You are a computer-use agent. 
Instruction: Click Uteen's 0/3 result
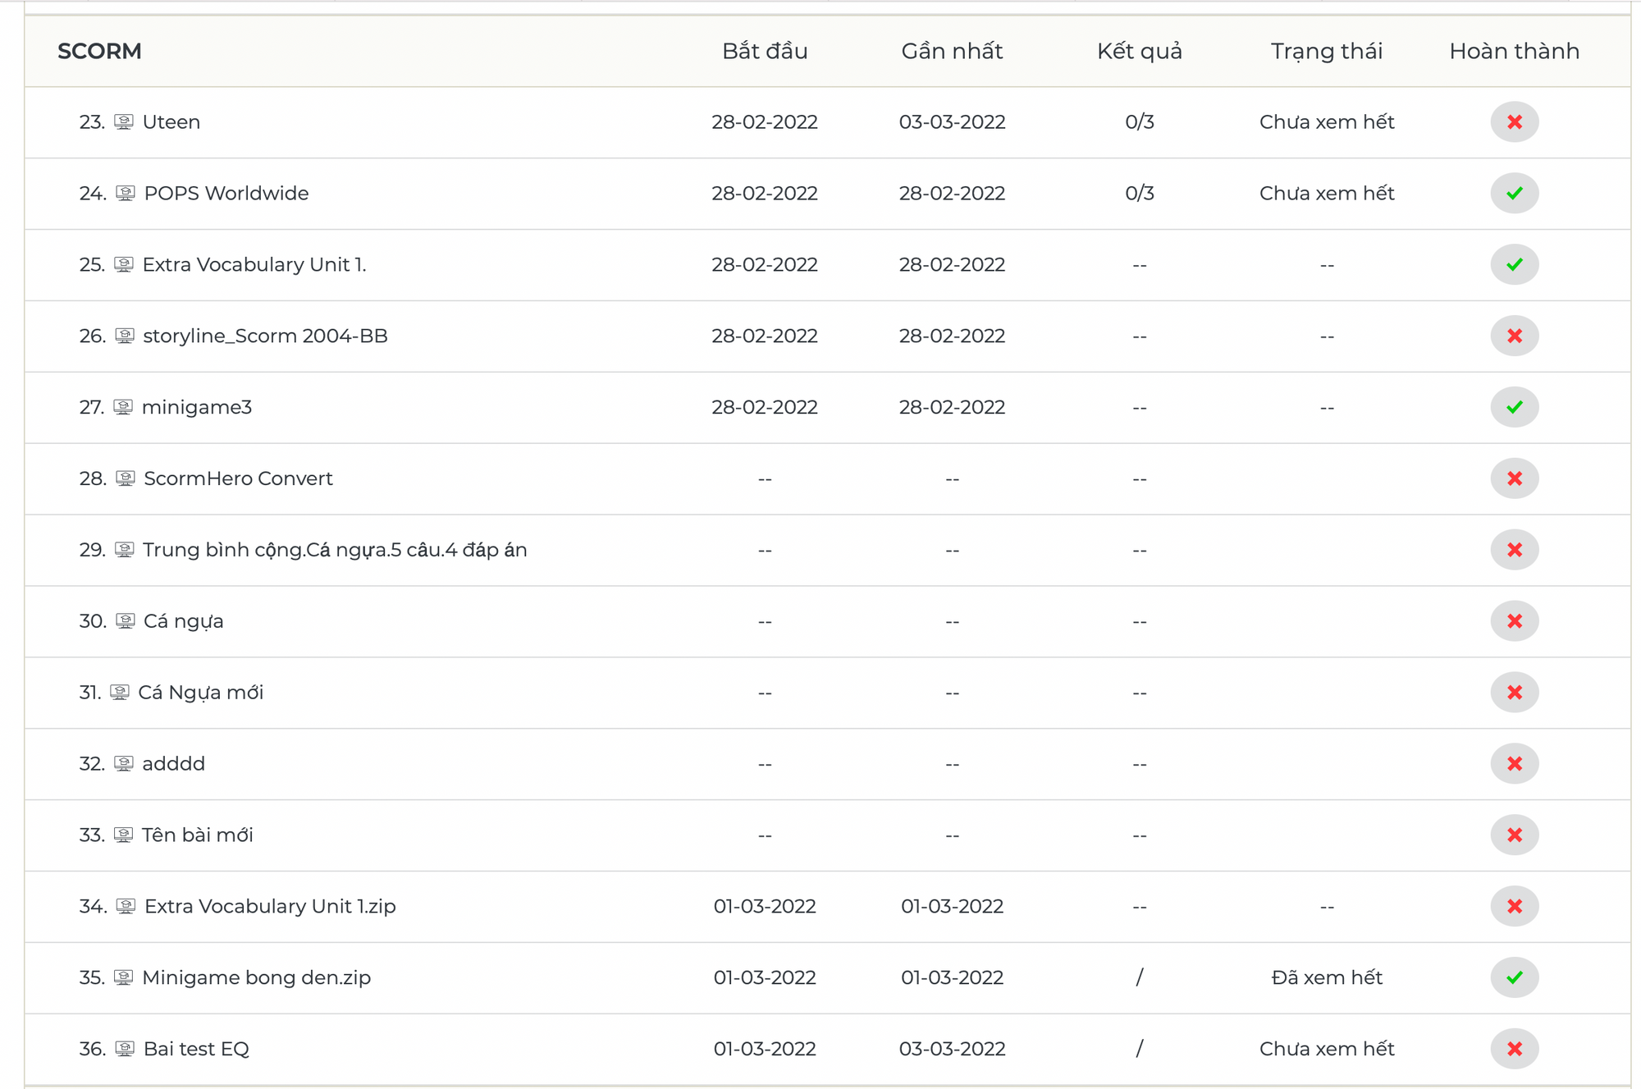coord(1140,122)
